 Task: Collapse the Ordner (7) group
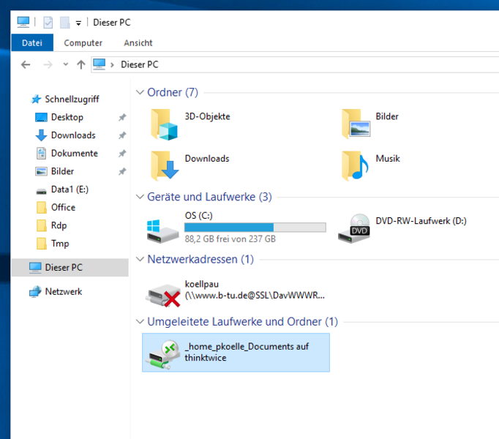tap(140, 93)
